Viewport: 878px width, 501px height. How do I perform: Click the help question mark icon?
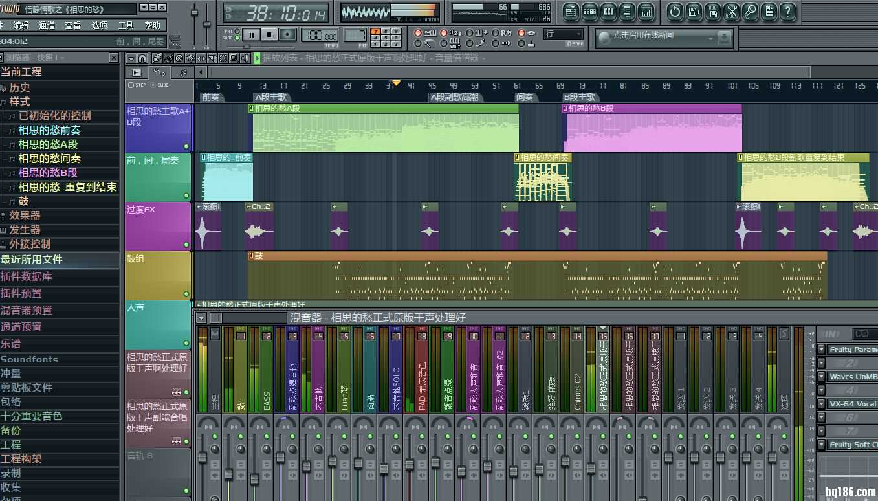787,11
